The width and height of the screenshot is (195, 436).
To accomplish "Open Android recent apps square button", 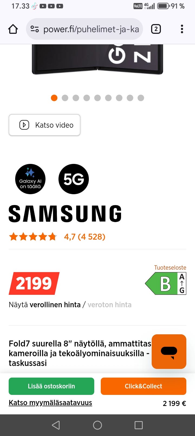I will pos(139,425).
